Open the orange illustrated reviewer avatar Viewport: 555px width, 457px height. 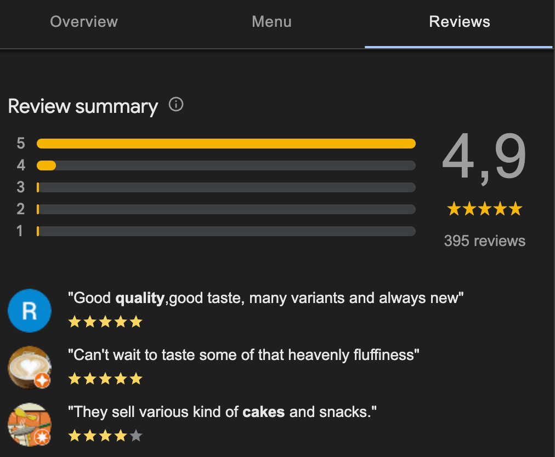pyautogui.click(x=30, y=424)
